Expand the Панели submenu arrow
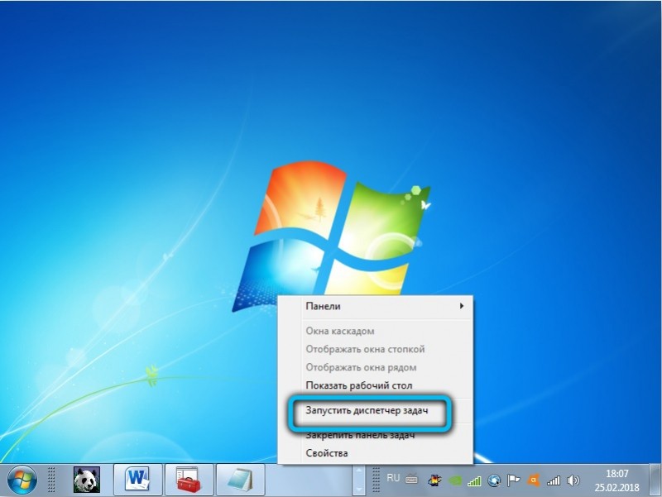The image size is (662, 497). 462,305
